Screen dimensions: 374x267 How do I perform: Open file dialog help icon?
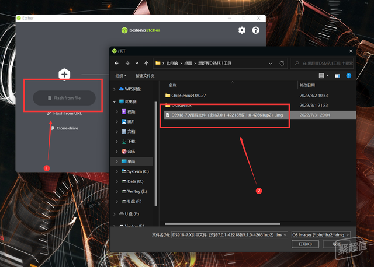(348, 76)
